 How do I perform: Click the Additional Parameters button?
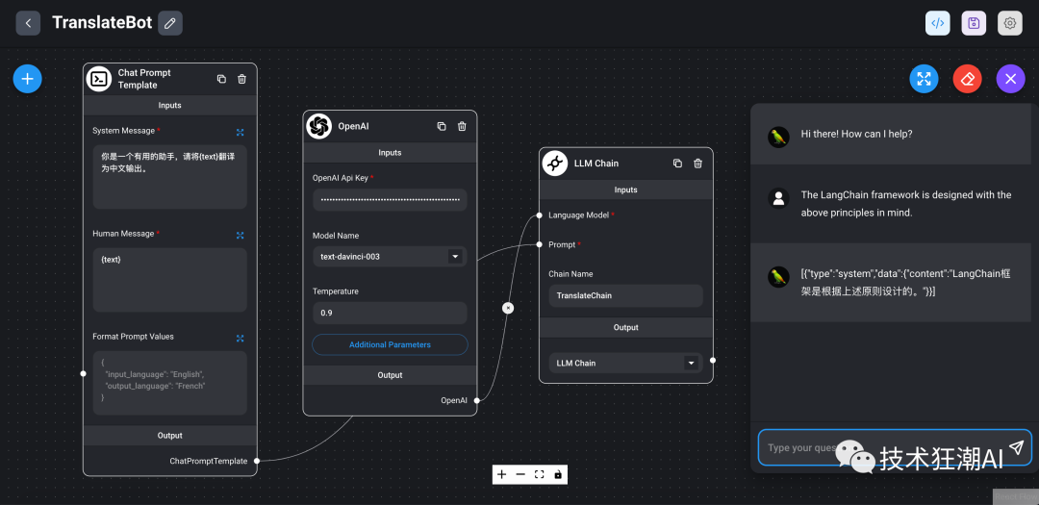click(390, 344)
